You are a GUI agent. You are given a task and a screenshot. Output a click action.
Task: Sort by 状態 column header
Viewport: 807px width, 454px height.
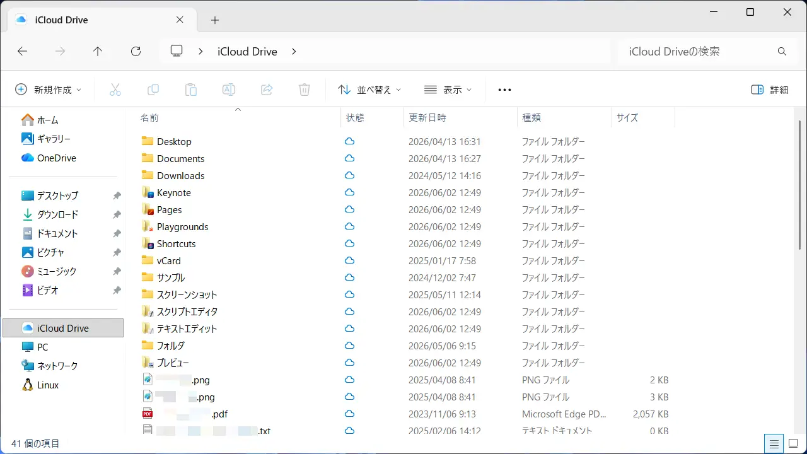(355, 118)
